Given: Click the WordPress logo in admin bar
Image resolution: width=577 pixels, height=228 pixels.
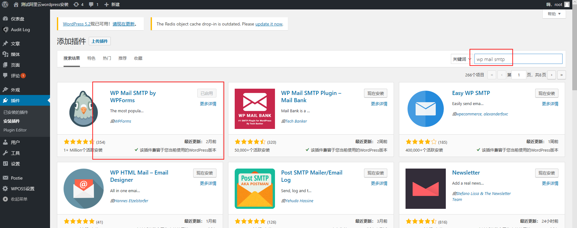Looking at the screenshot, I should pos(5,4).
